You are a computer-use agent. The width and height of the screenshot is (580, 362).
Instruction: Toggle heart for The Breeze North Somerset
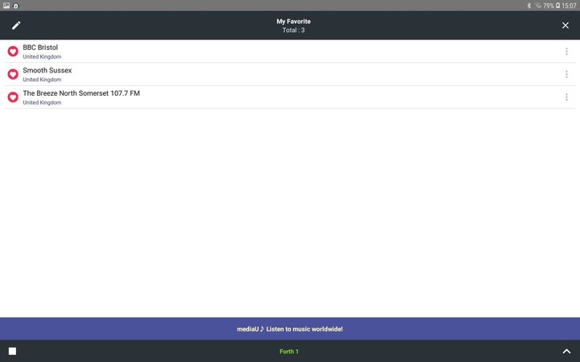[x=13, y=97]
